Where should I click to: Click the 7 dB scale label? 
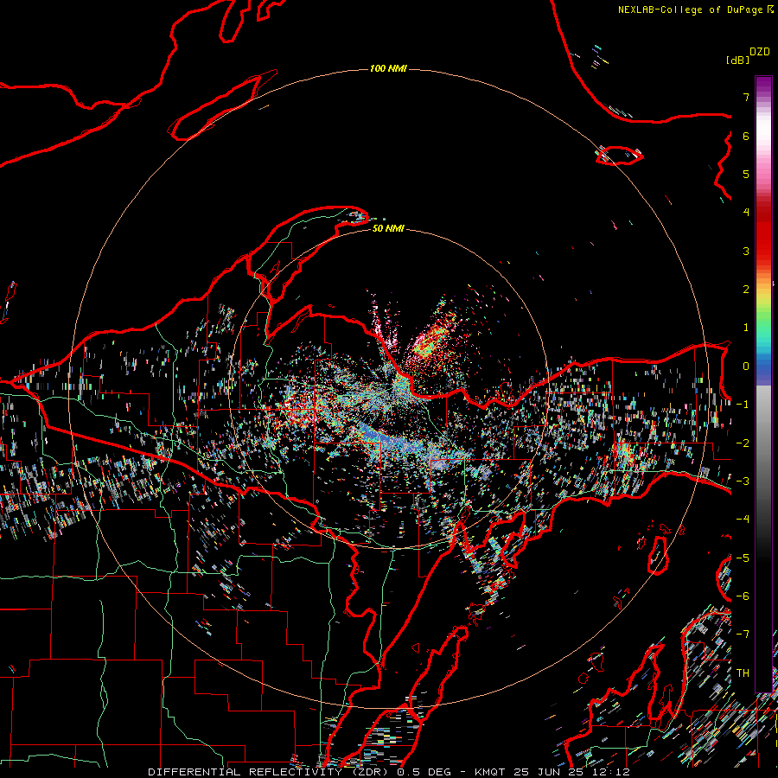[x=746, y=98]
